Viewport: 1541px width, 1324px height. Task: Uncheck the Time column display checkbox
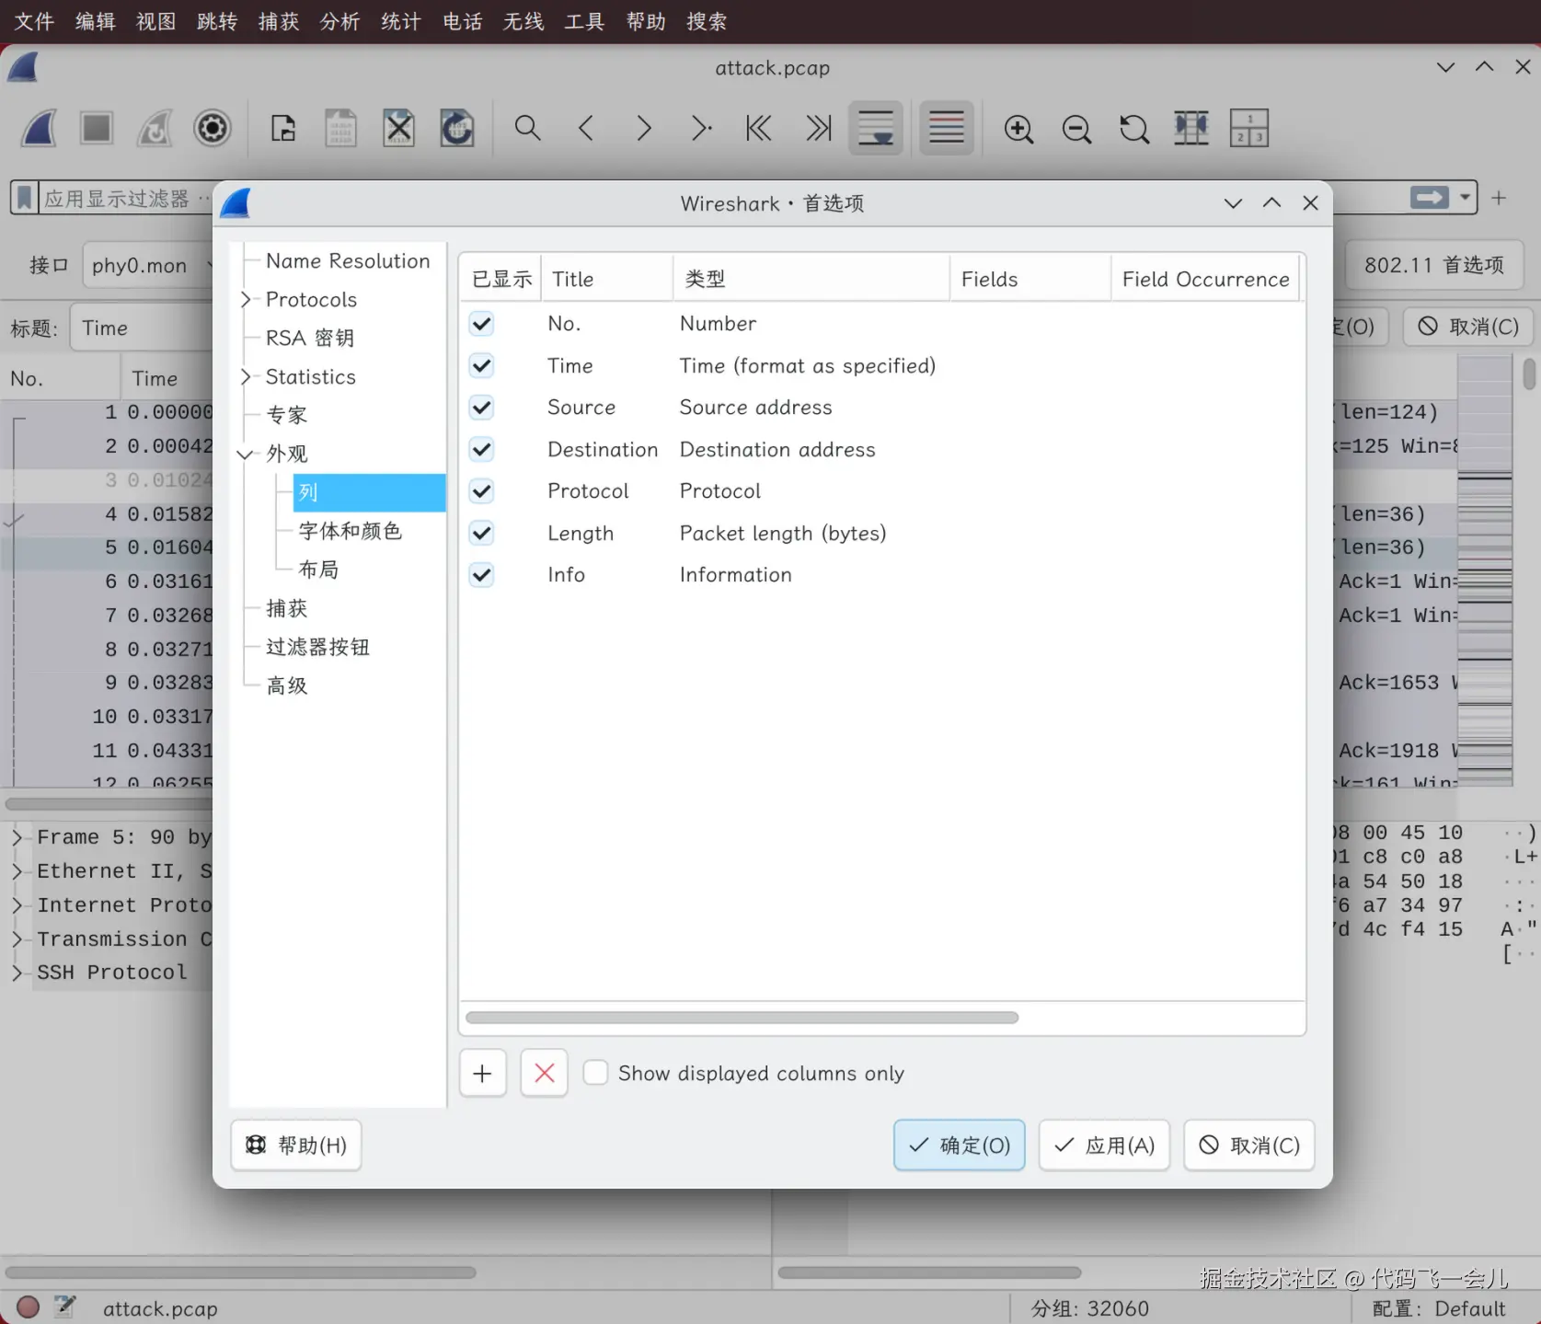click(x=482, y=366)
